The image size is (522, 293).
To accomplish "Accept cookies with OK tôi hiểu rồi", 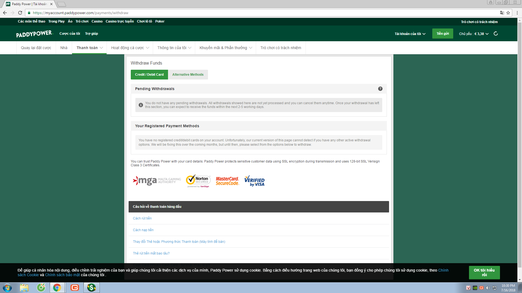I will (484, 272).
